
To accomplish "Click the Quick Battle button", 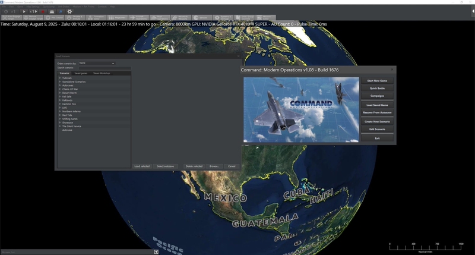I will coord(377,88).
